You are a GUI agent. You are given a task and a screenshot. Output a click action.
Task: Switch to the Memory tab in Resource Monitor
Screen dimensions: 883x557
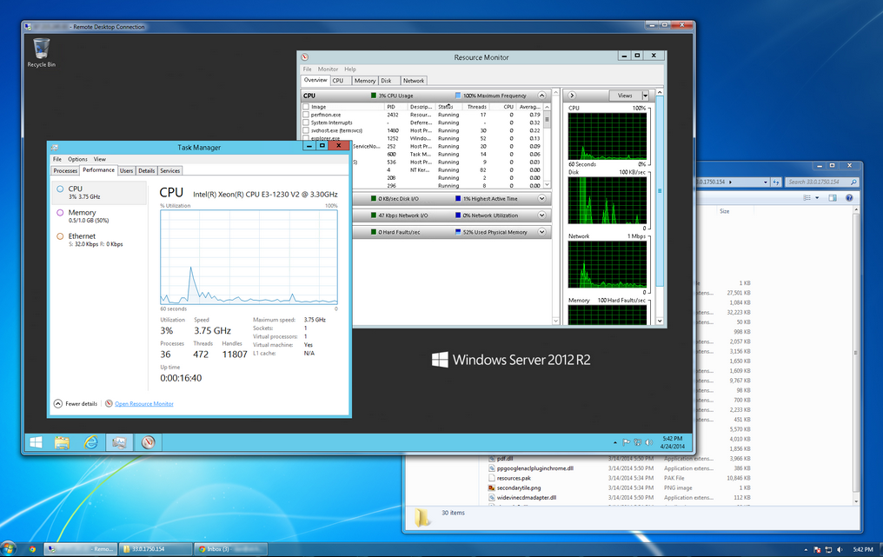pyautogui.click(x=365, y=81)
